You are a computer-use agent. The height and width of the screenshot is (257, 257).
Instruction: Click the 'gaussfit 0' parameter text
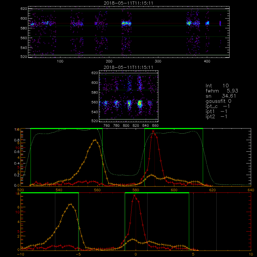[x=218, y=101]
